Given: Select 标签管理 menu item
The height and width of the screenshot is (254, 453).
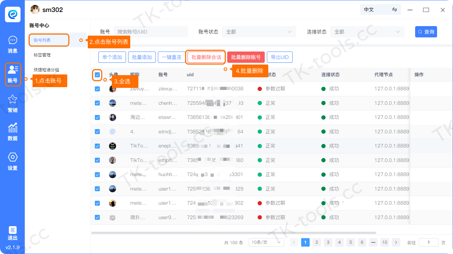Looking at the screenshot, I should tap(42, 55).
